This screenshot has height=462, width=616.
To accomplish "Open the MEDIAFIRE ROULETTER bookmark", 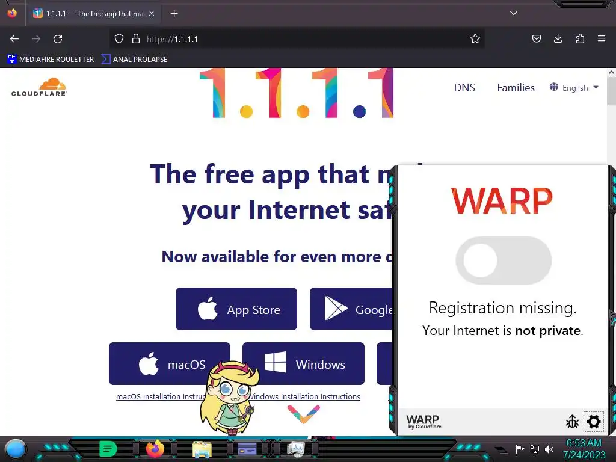I will coord(51,60).
